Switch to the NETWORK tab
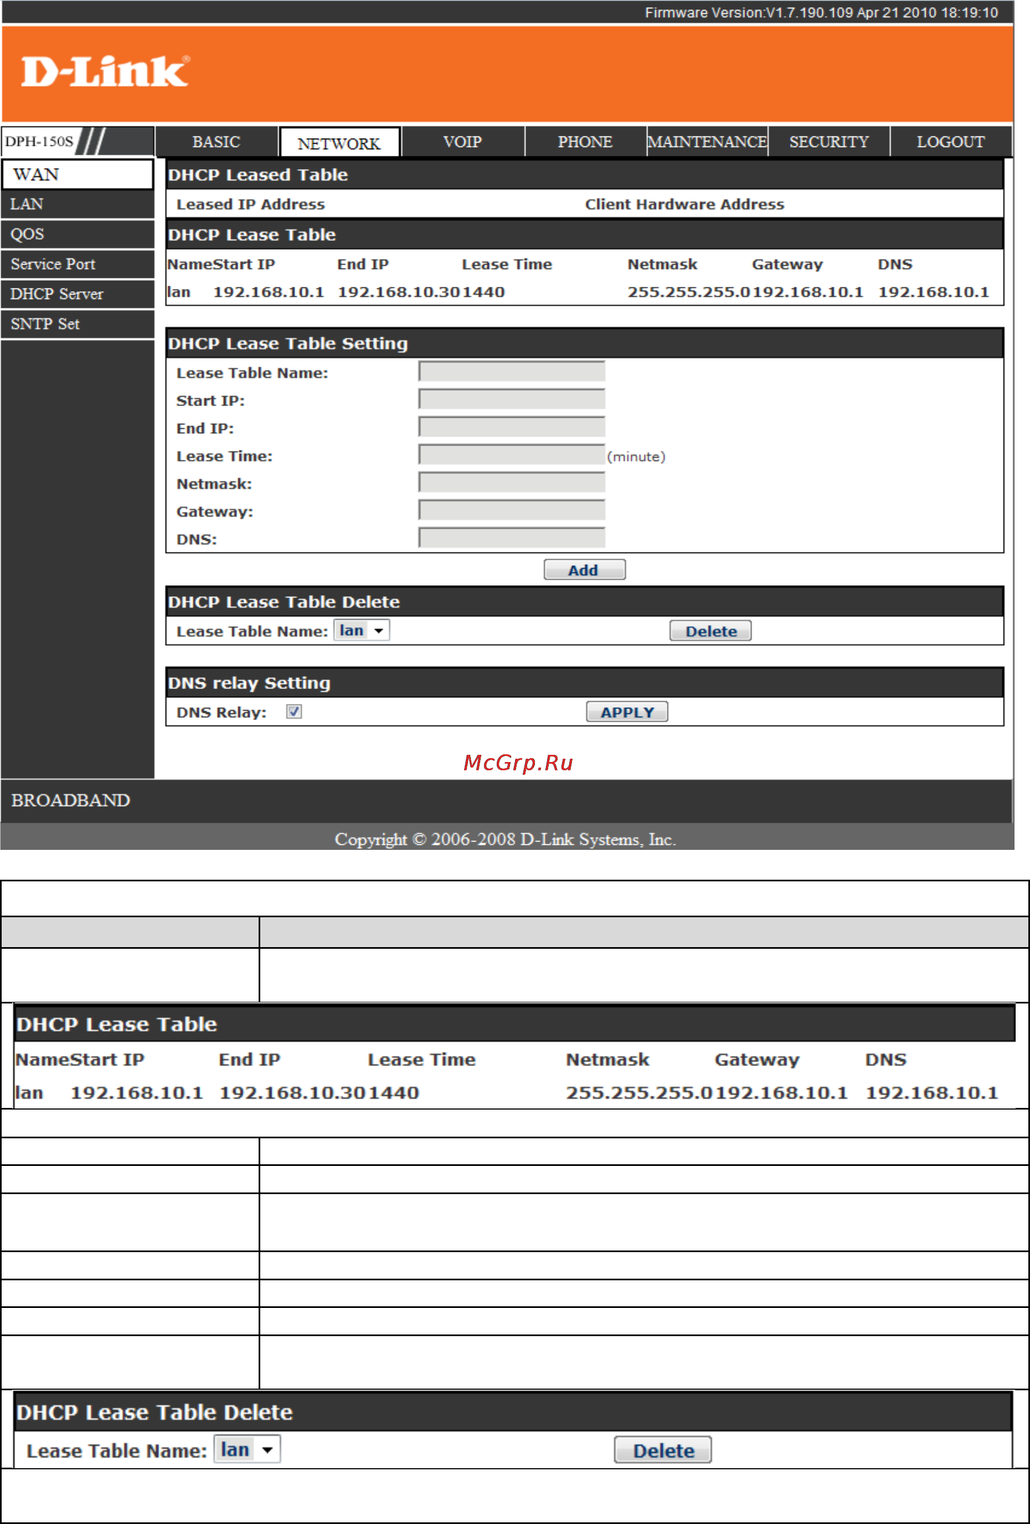 339,143
